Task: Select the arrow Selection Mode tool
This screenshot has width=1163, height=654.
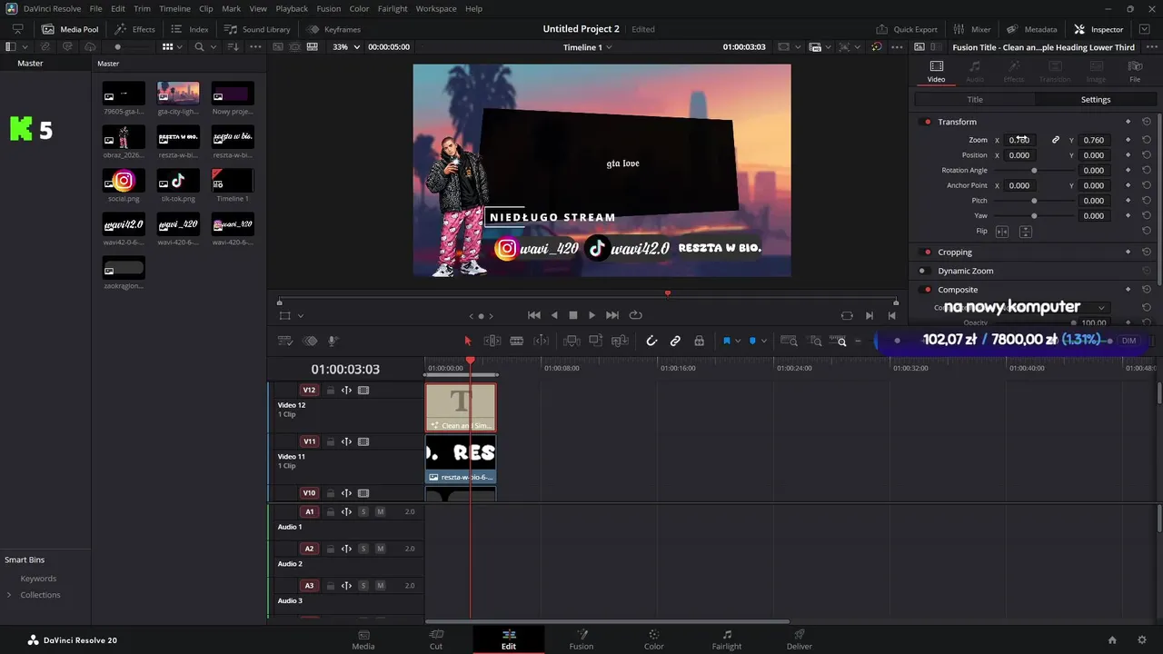Action: (x=468, y=341)
